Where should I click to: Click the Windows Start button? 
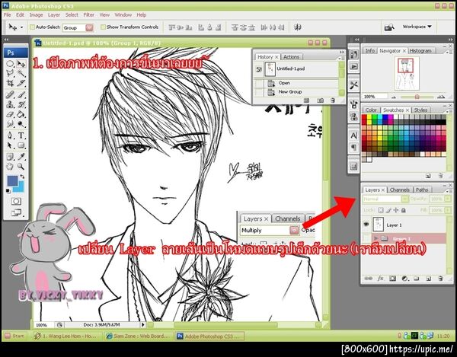tap(14, 336)
